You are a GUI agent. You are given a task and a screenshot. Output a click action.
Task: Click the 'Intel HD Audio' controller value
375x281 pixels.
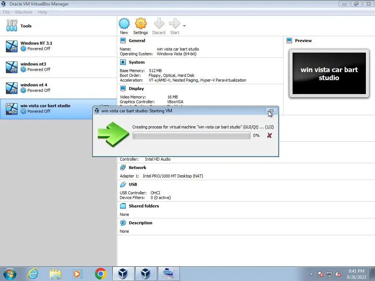click(x=157, y=159)
